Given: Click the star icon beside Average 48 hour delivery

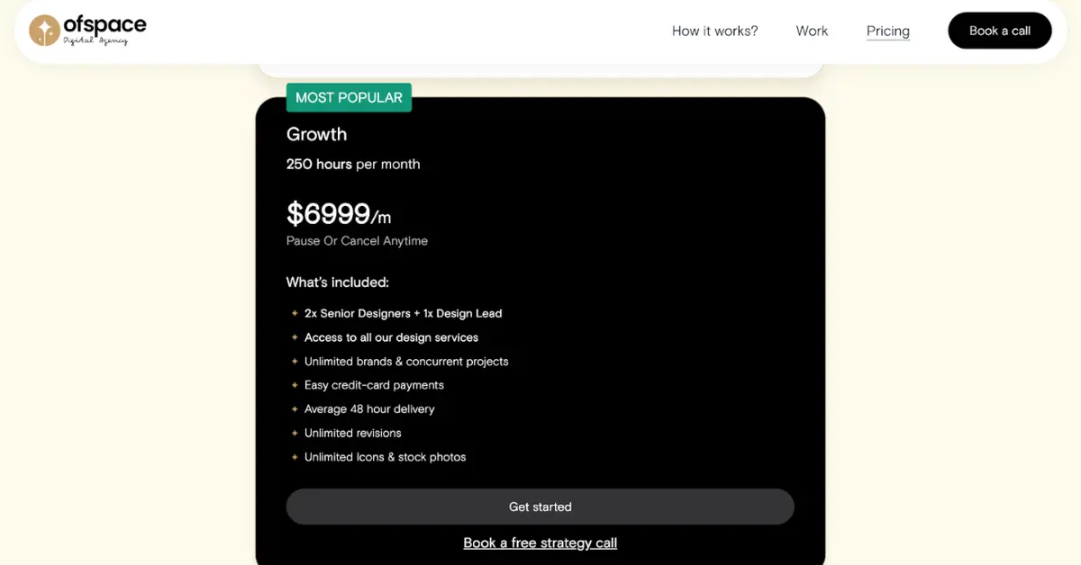Looking at the screenshot, I should click(295, 408).
